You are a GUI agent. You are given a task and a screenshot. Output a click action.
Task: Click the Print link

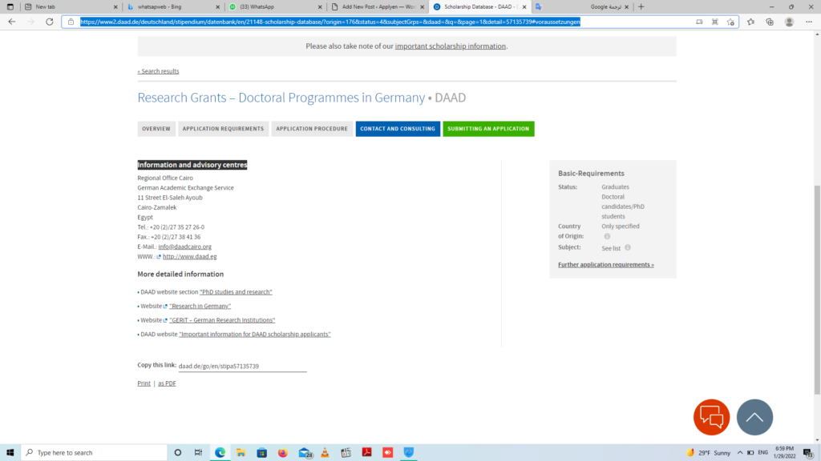point(144,383)
